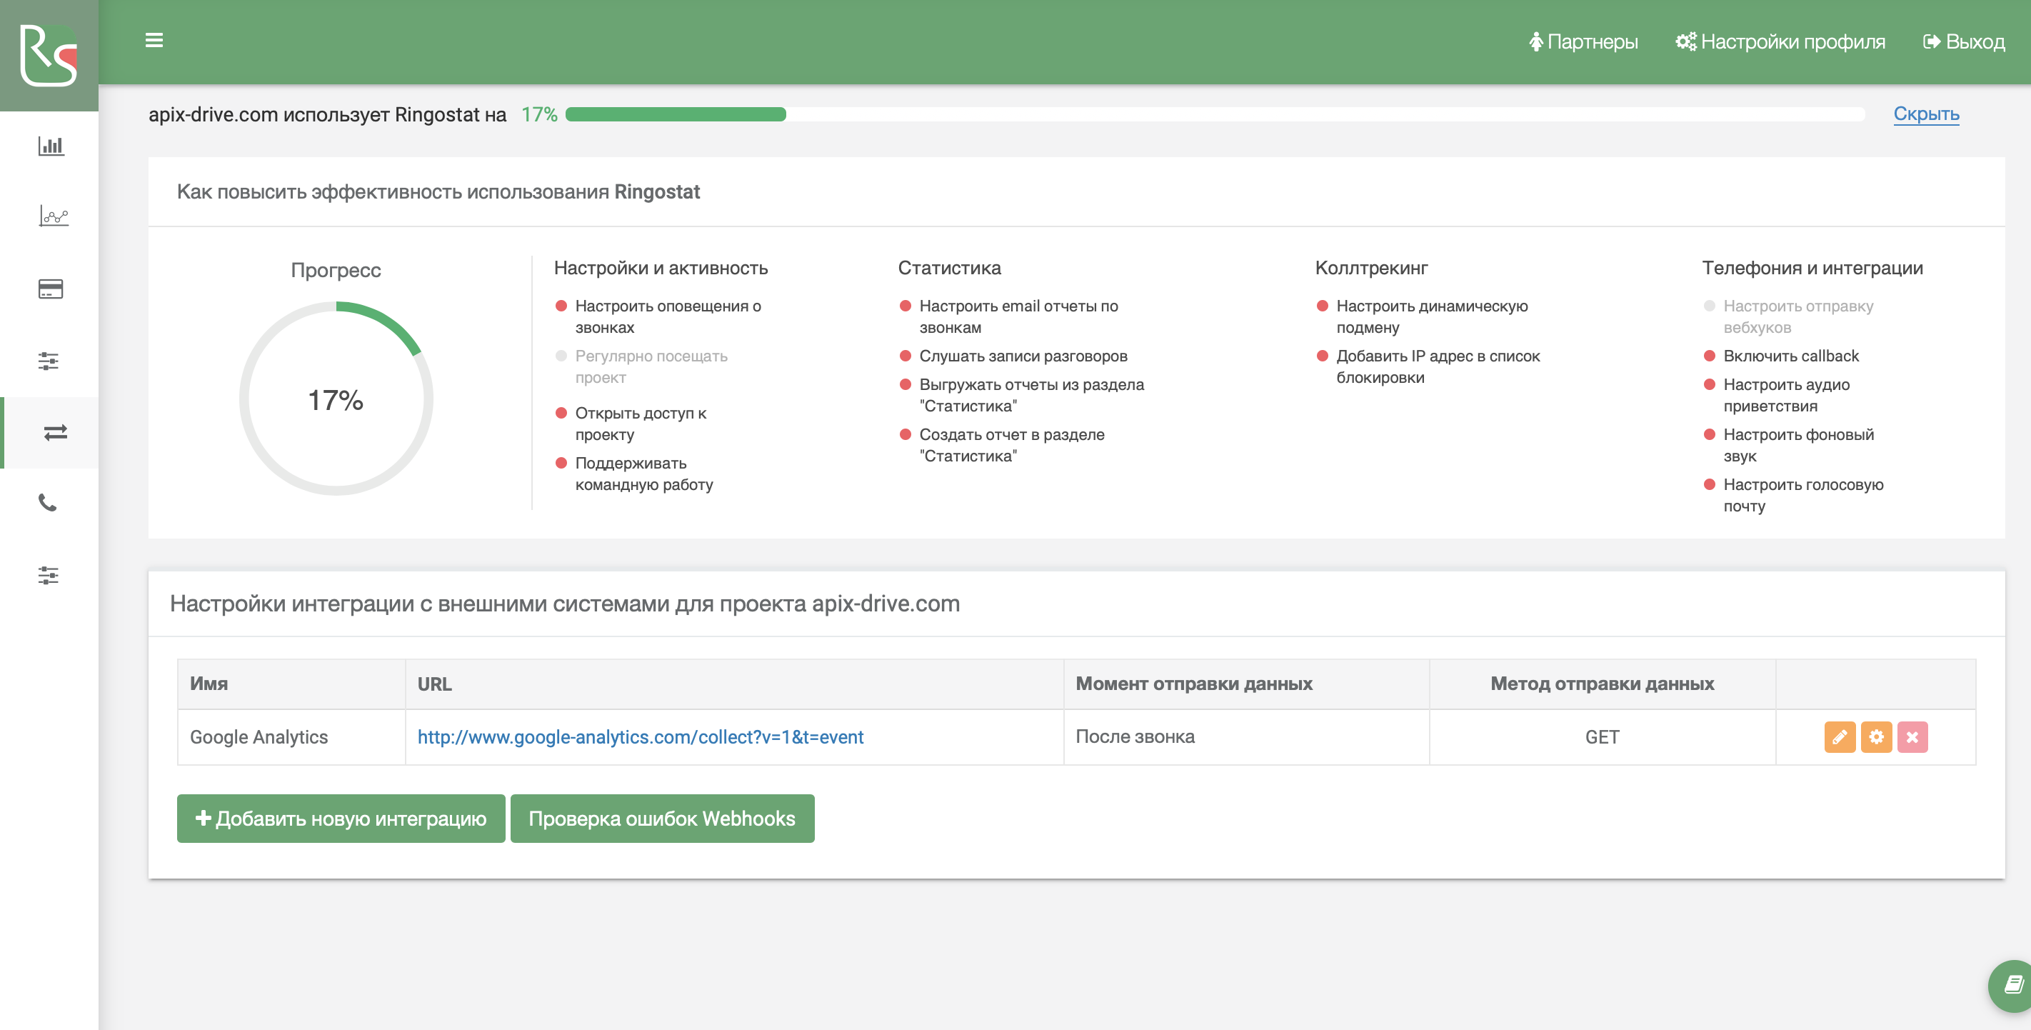Open the credit card billing sidebar icon
Image resolution: width=2031 pixels, height=1030 pixels.
pyautogui.click(x=51, y=289)
